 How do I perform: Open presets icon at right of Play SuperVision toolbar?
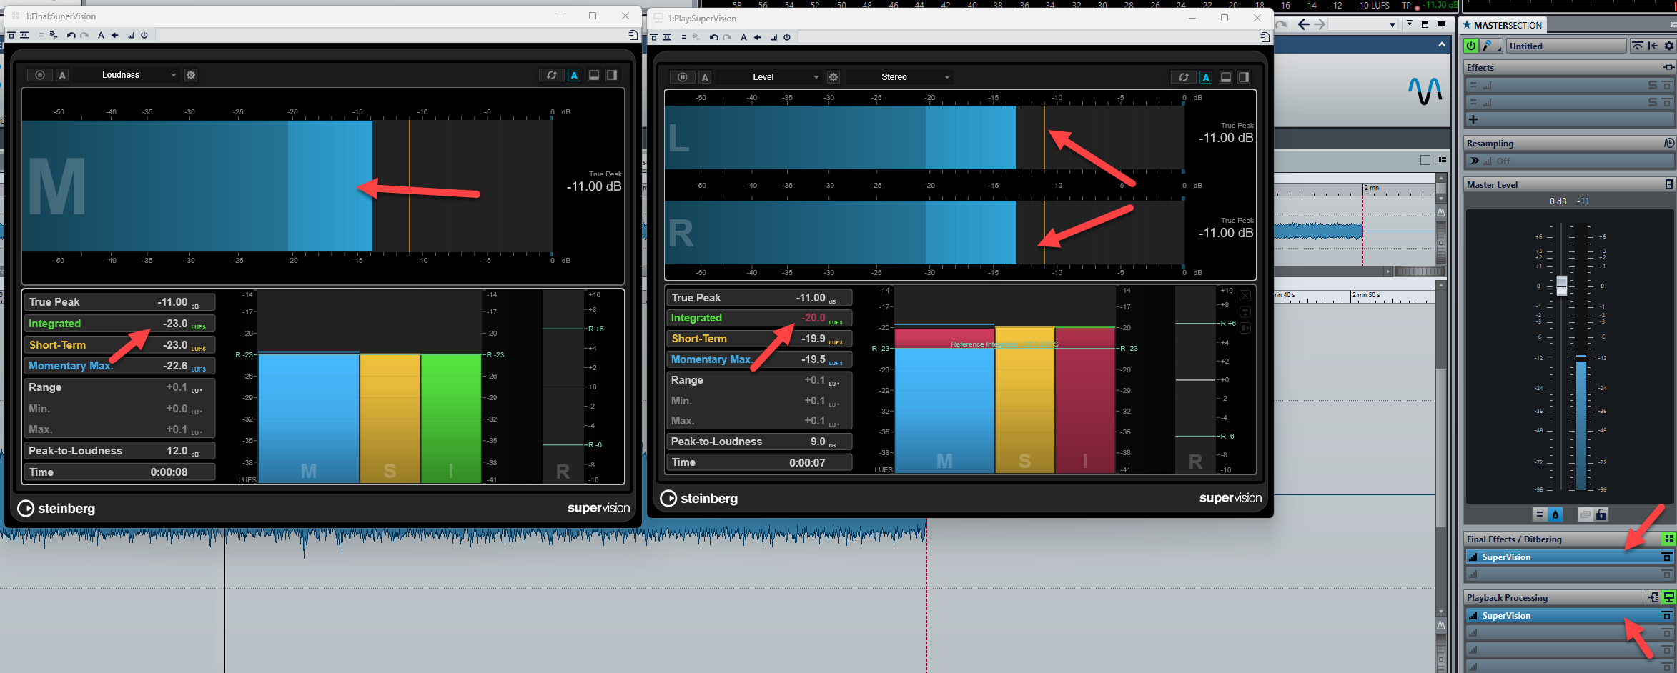tap(1265, 37)
